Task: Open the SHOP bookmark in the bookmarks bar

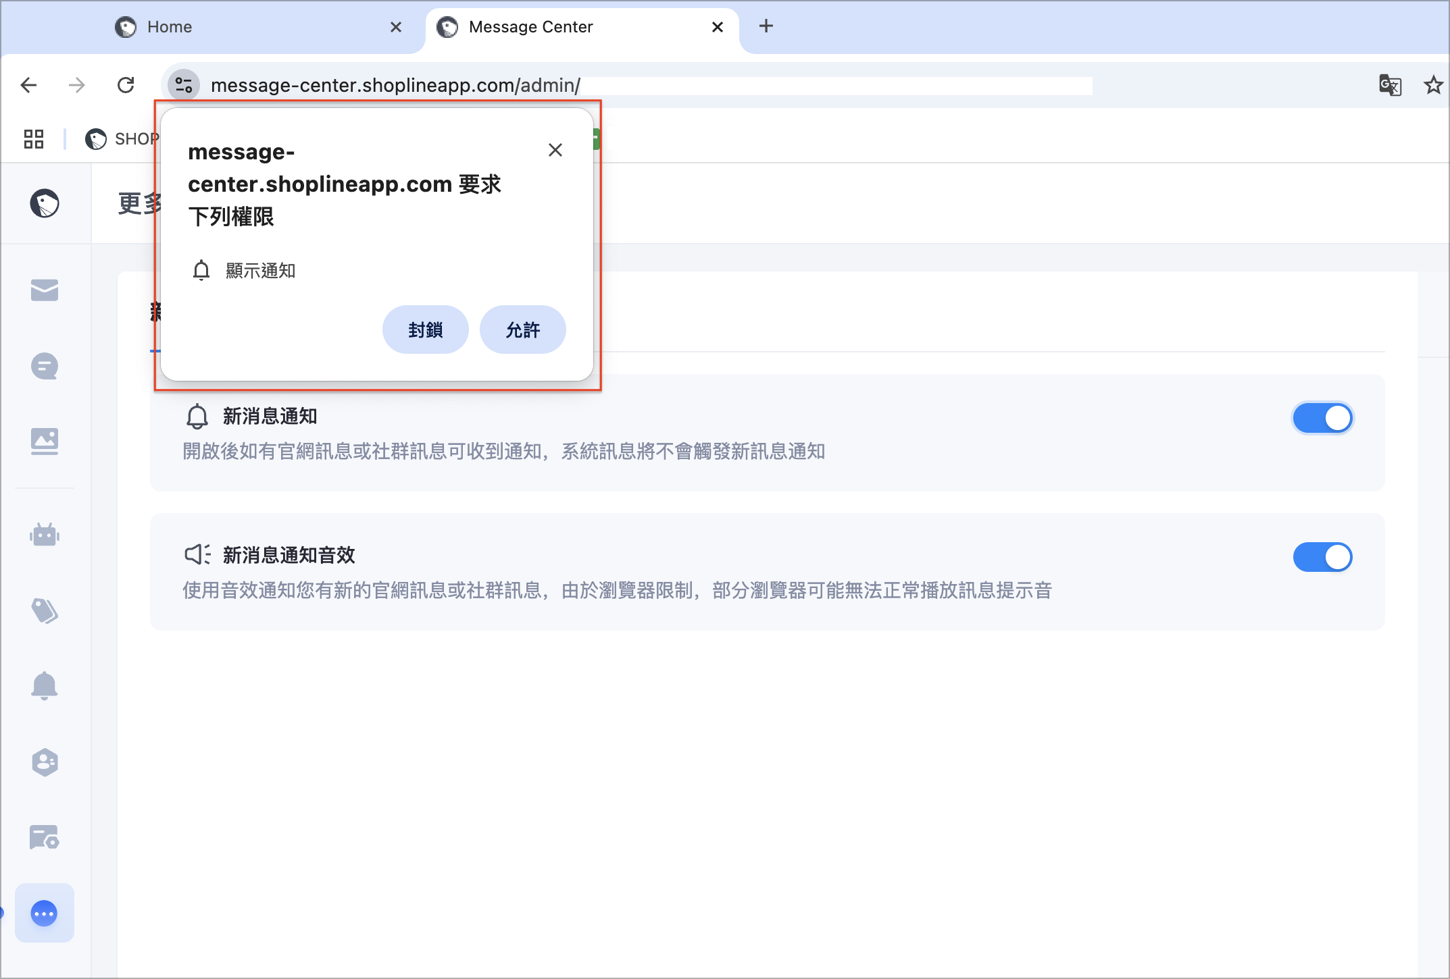Action: pos(122,139)
